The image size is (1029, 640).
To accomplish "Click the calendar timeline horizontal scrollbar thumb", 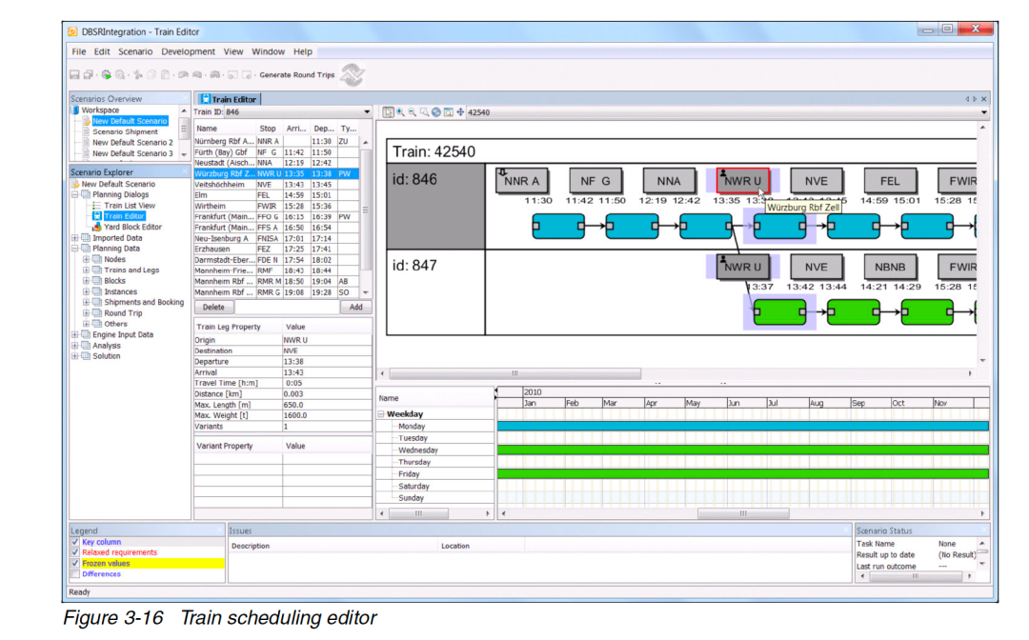I will (x=743, y=513).
